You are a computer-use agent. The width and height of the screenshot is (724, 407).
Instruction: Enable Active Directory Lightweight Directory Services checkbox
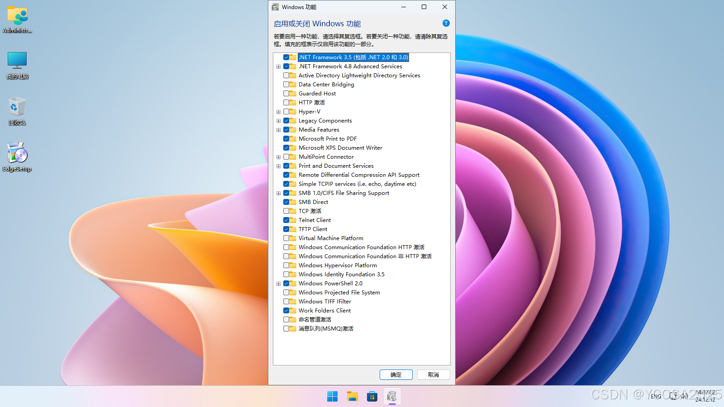tap(286, 76)
